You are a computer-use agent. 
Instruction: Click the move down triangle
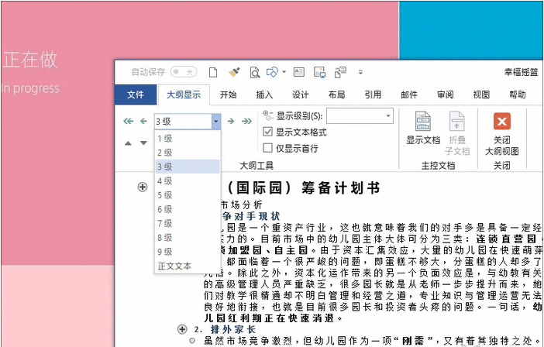(143, 143)
